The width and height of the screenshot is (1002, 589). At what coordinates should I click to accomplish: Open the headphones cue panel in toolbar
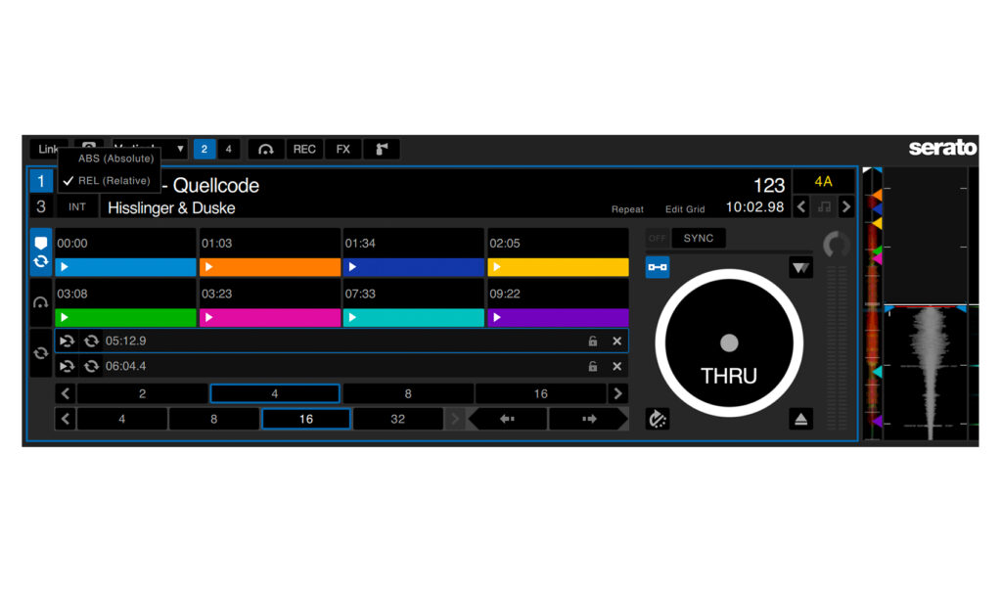click(266, 149)
